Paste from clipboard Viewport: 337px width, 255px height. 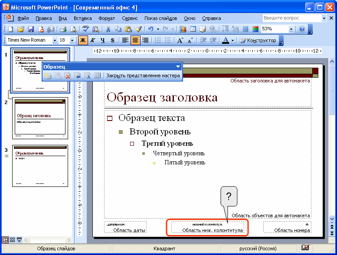click(x=128, y=29)
